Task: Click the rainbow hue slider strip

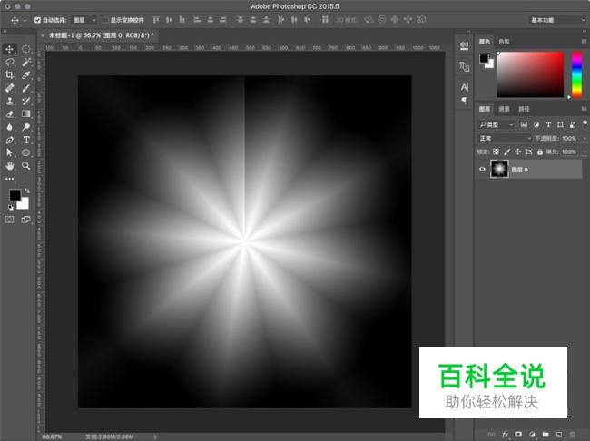Action: (575, 73)
